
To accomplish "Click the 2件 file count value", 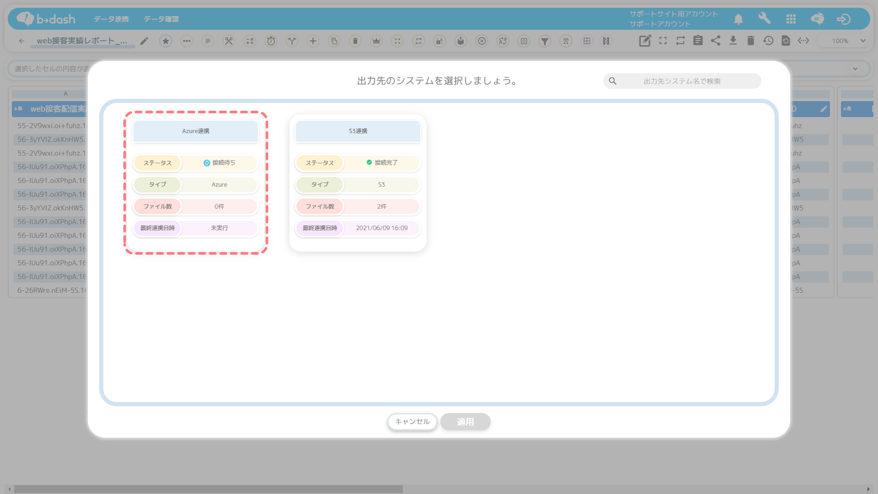I will click(381, 206).
